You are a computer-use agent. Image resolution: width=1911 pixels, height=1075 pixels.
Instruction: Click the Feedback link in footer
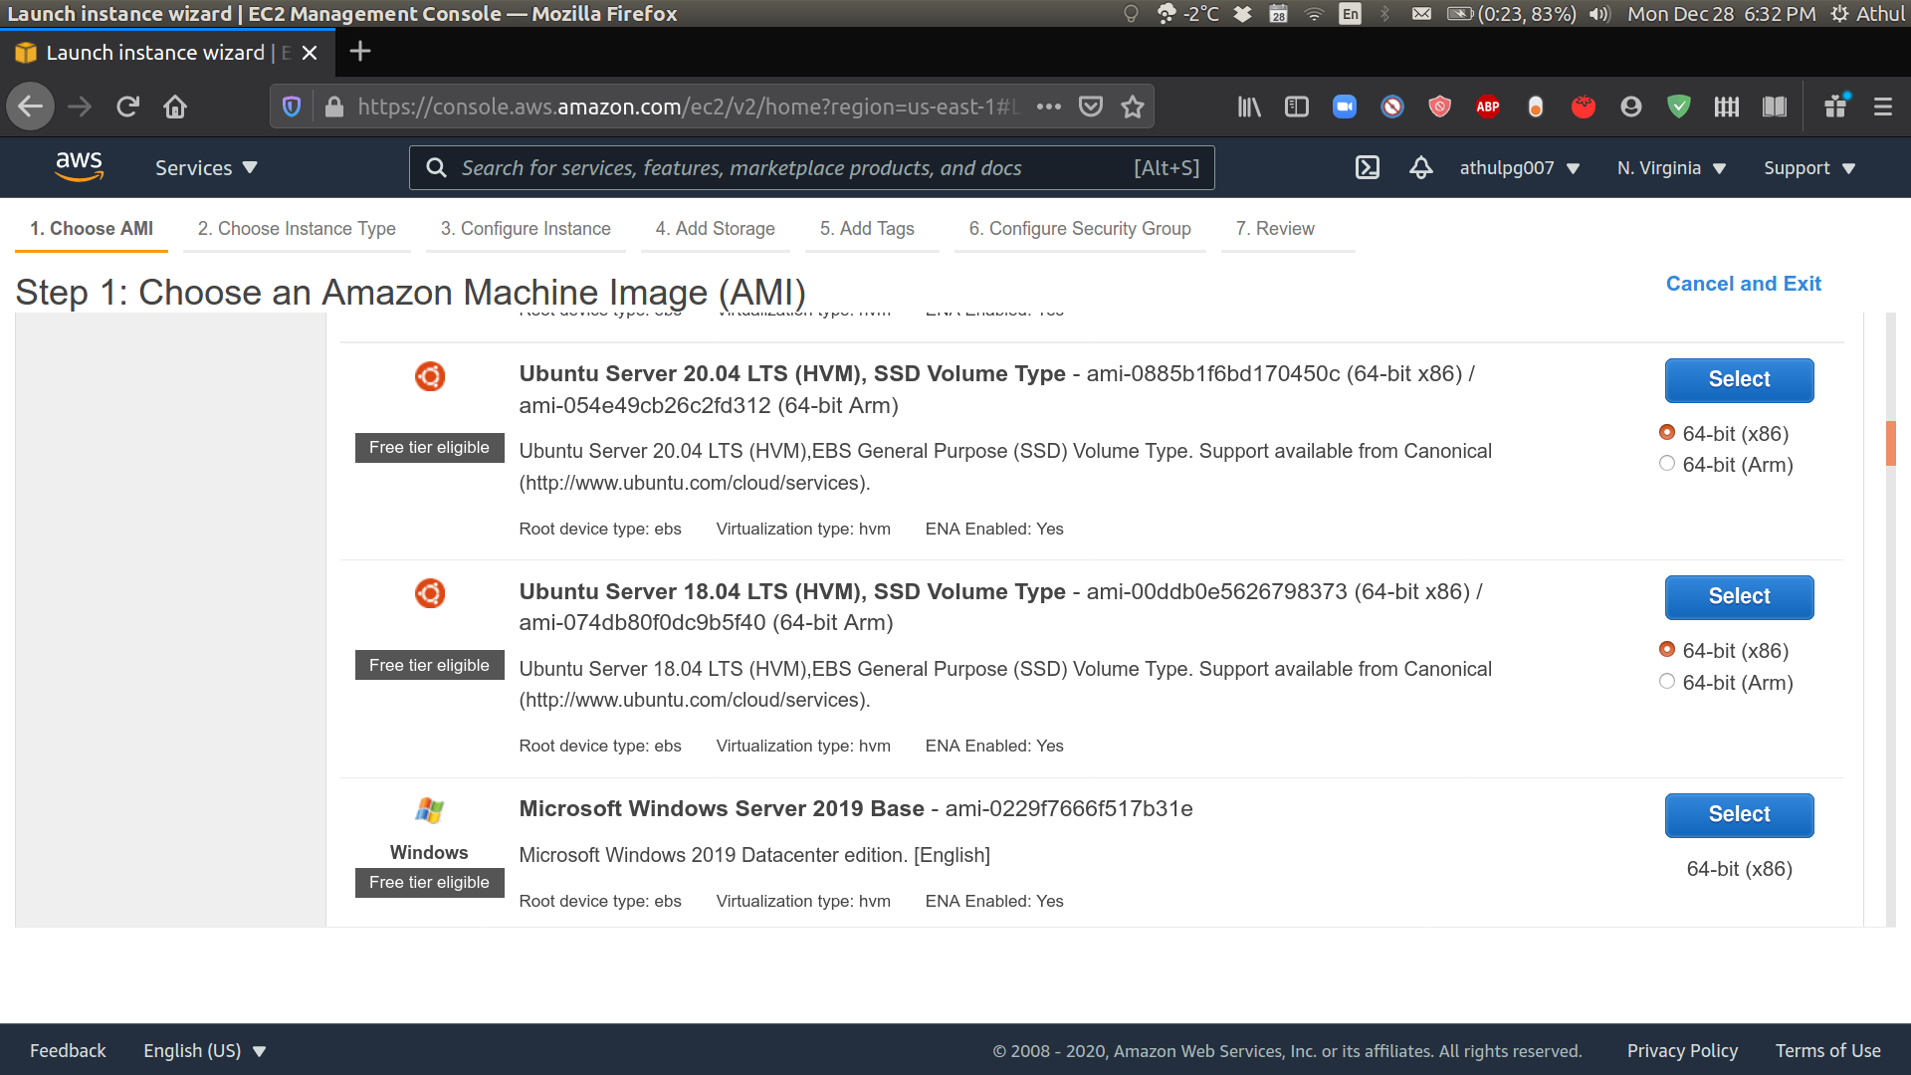coord(68,1051)
